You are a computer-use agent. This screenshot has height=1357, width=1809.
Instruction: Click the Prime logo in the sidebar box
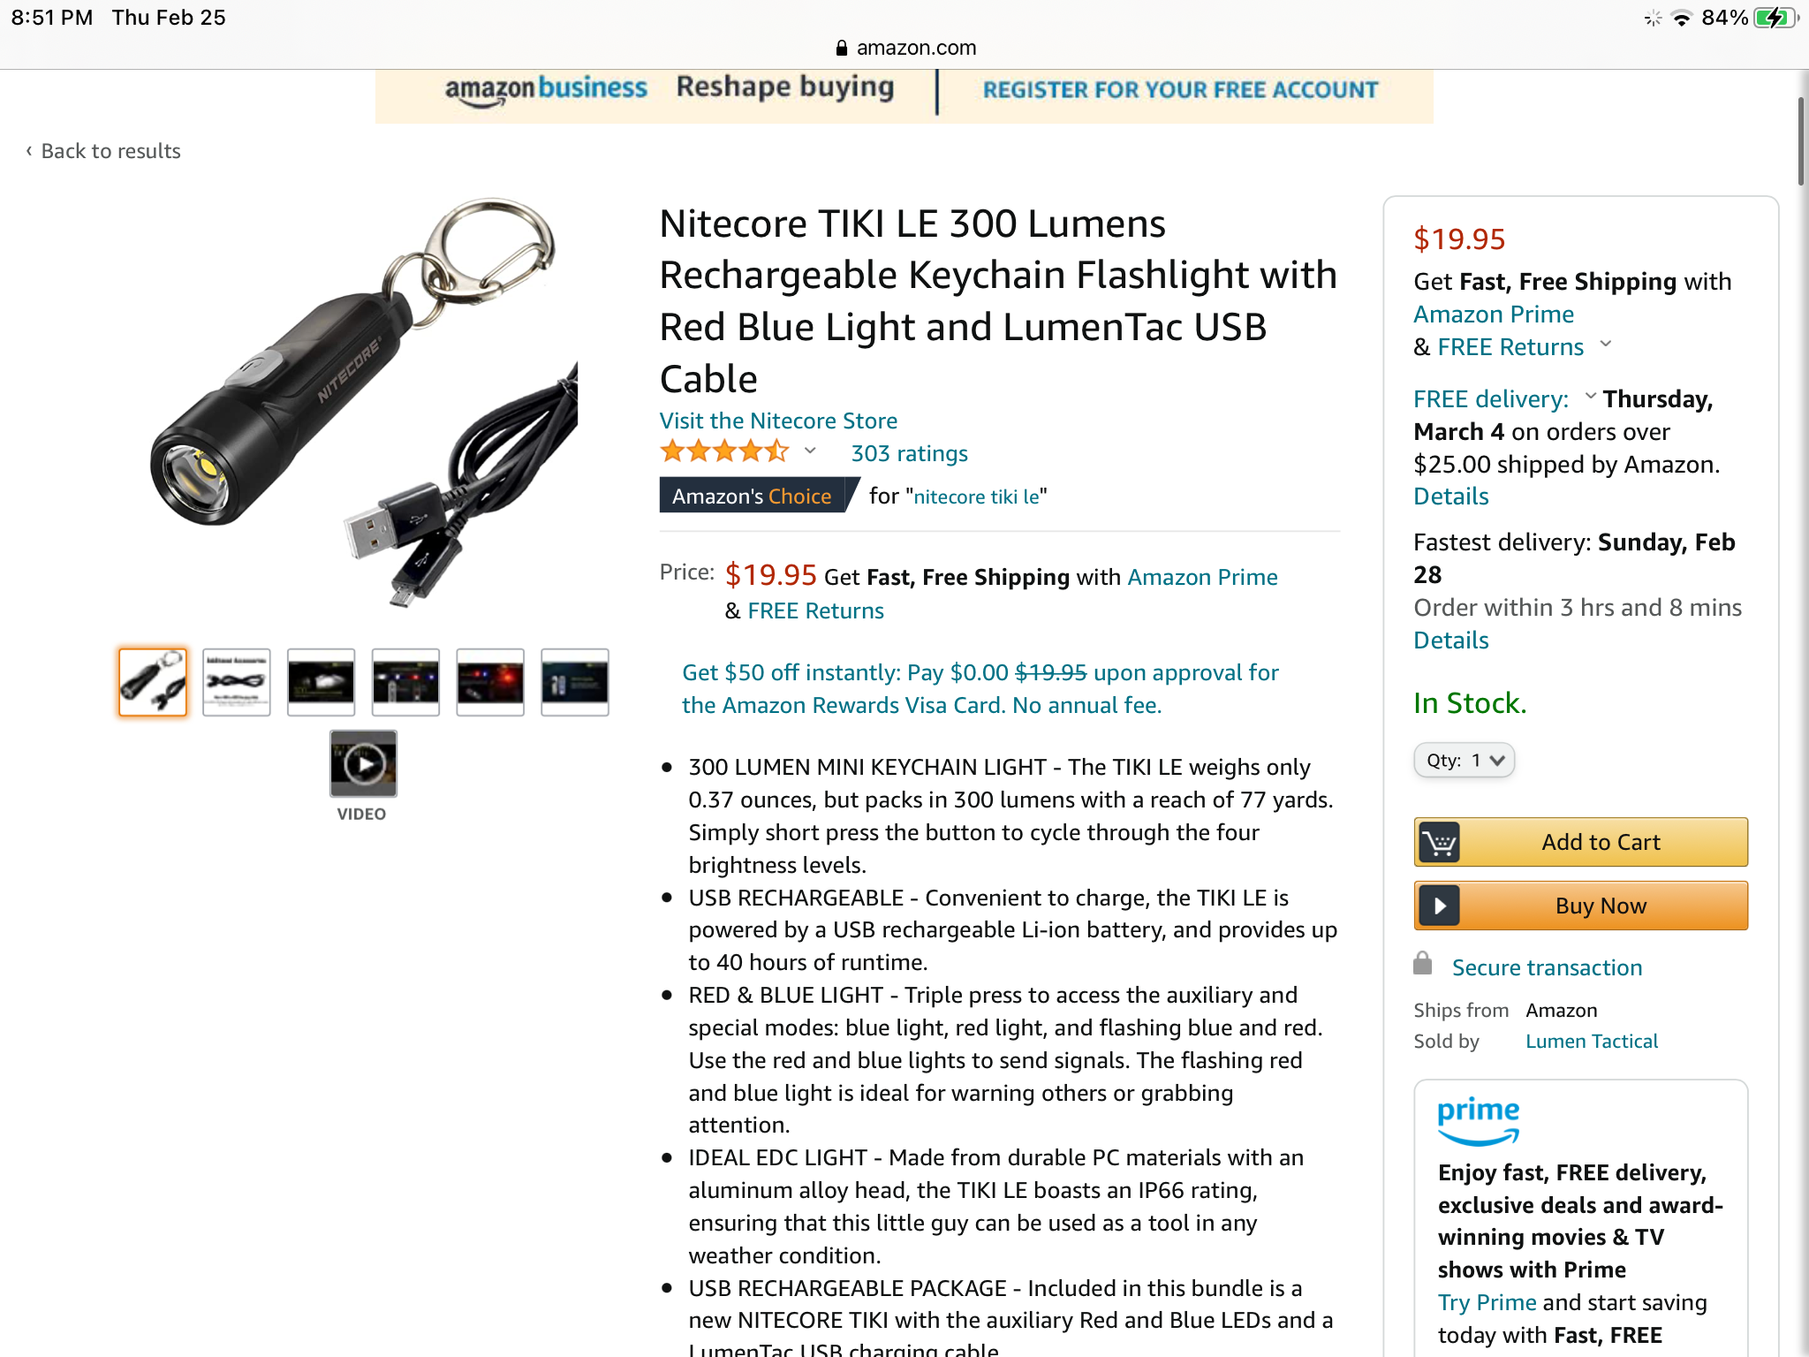tap(1479, 1121)
